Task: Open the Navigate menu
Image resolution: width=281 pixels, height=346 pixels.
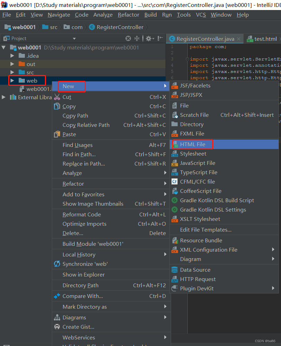Action: point(59,15)
